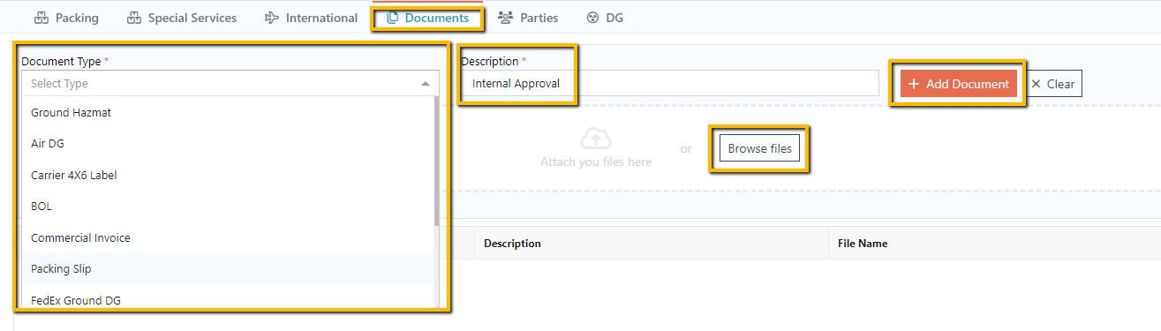The width and height of the screenshot is (1161, 331).
Task: Click the Description column header
Action: point(512,243)
